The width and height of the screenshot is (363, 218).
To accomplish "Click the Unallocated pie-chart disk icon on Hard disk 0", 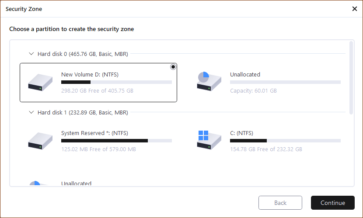I will [209, 82].
